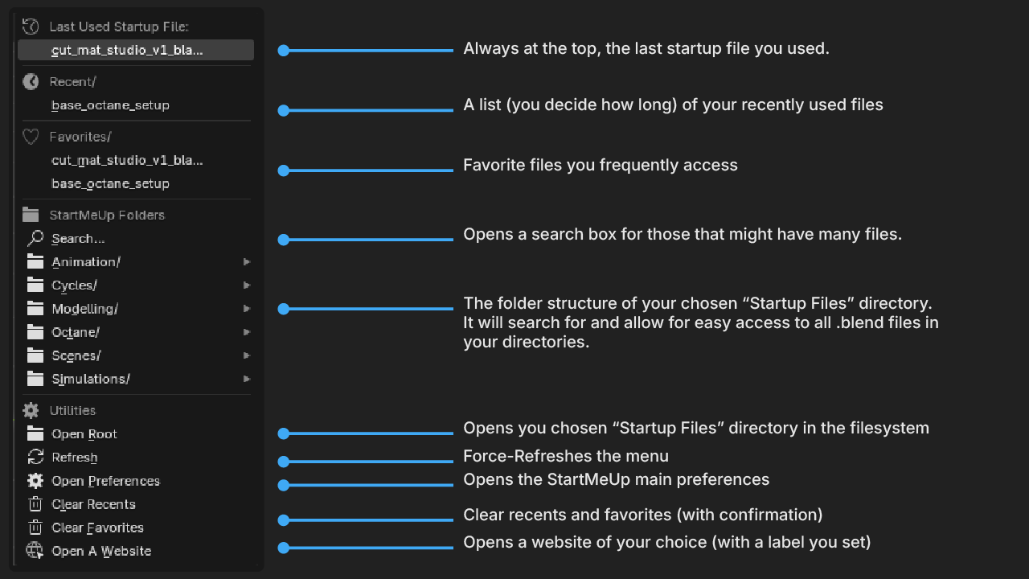Click the Search... field
The image size is (1029, 579).
pyautogui.click(x=78, y=239)
